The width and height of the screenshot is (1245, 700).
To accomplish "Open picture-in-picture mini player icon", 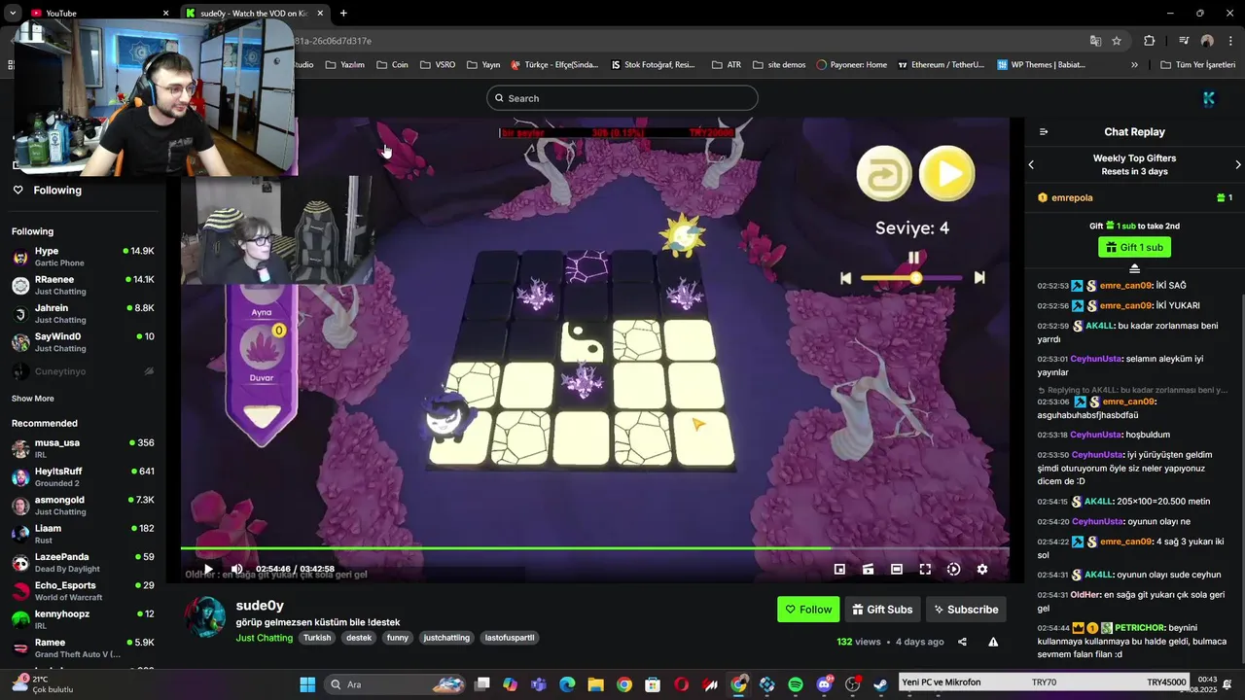I will click(x=839, y=569).
